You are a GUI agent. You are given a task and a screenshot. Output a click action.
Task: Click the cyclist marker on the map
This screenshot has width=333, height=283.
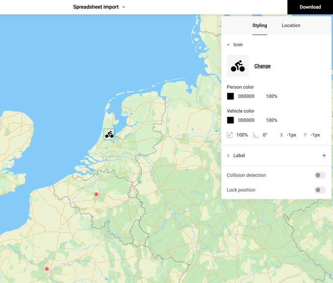click(x=109, y=135)
